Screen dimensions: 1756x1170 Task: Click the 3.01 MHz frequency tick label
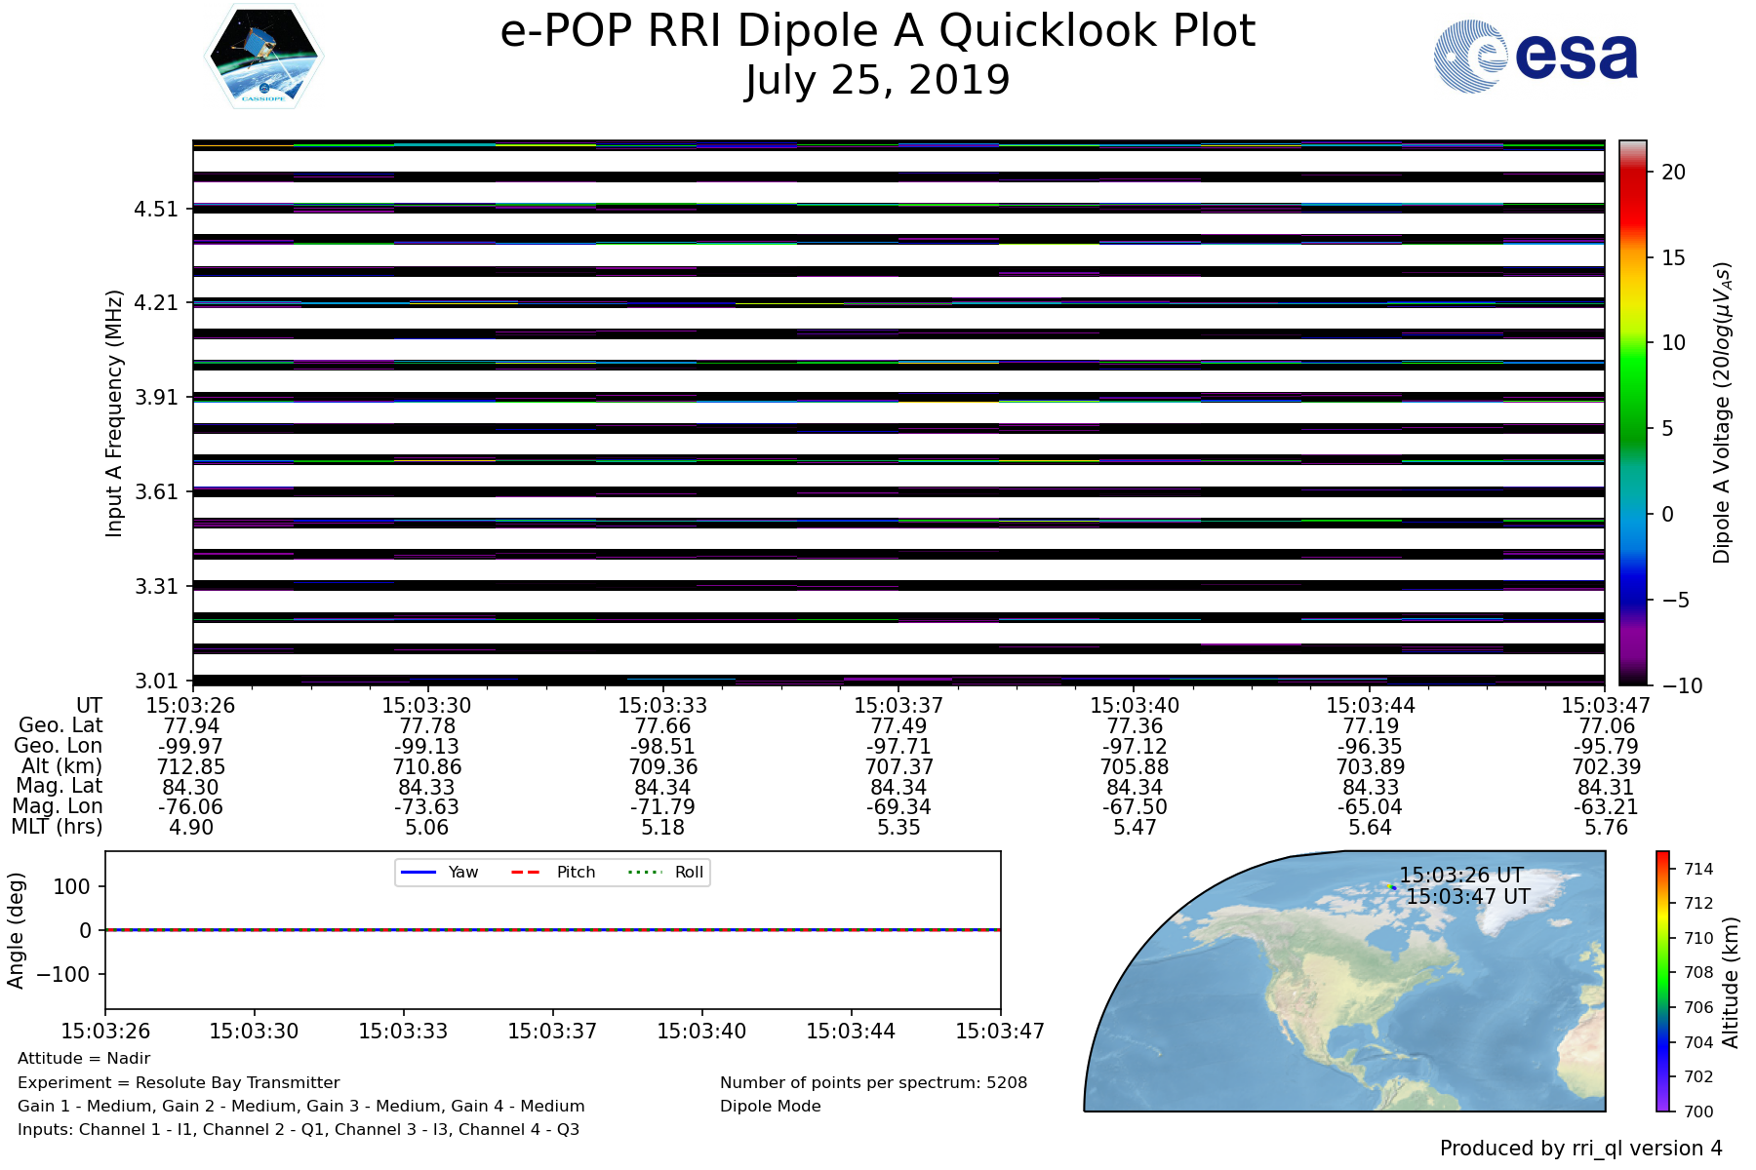[156, 681]
